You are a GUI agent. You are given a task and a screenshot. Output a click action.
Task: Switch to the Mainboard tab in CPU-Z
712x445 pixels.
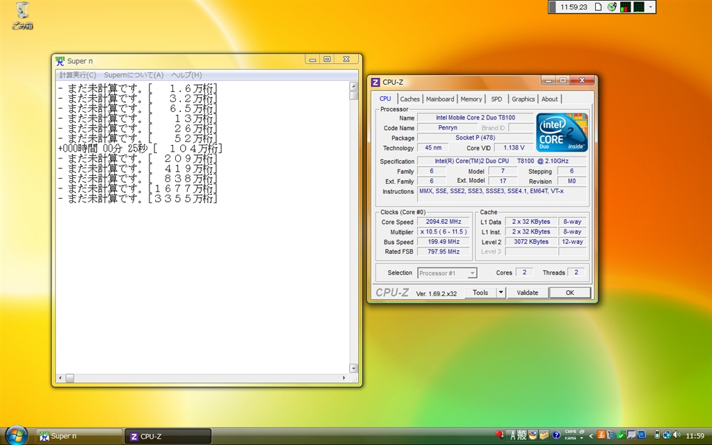point(439,99)
